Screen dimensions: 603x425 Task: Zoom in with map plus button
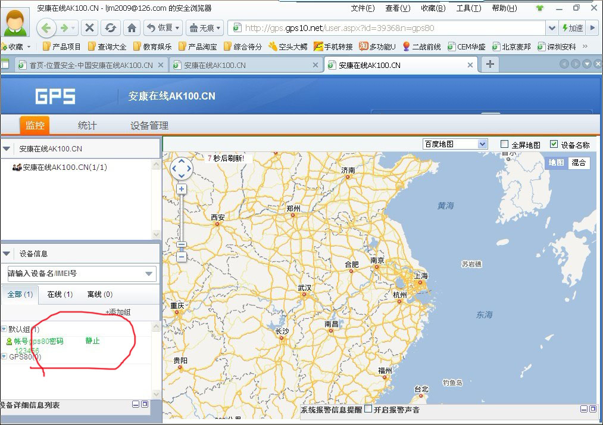181,189
